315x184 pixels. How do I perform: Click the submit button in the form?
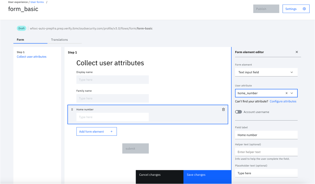[135, 149]
